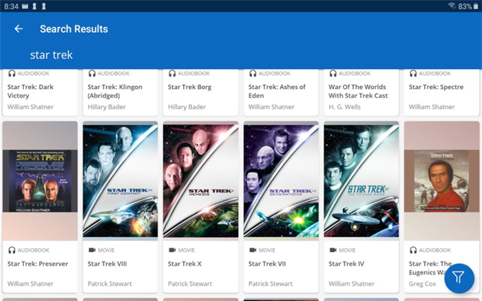The image size is (482, 301).
Task: Tap 'MOVIE' label on Star Trek VIII card
Action: (x=106, y=250)
